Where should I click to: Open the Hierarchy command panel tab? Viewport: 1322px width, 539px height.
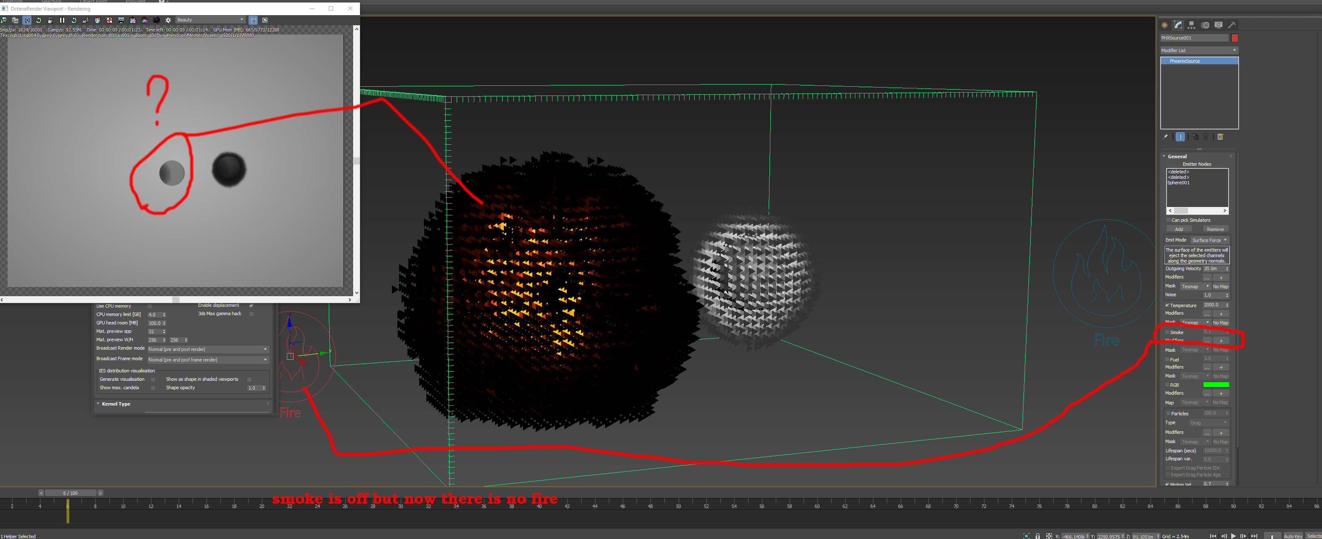click(x=1192, y=25)
